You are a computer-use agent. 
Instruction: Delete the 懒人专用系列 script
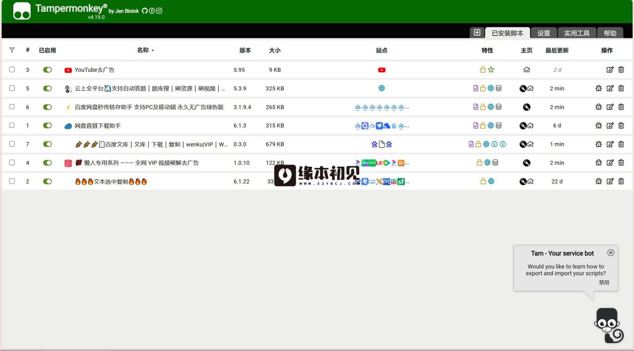tap(621, 163)
